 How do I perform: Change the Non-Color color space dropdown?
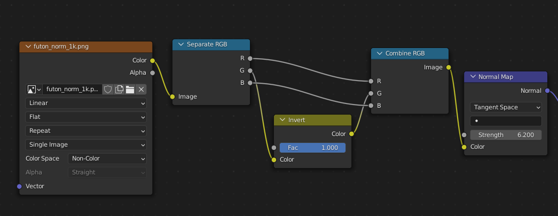point(107,158)
